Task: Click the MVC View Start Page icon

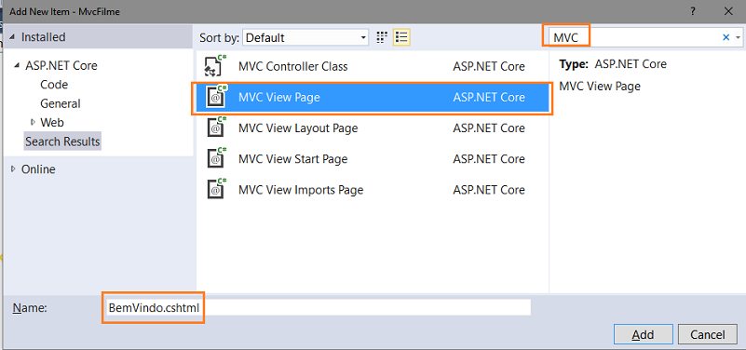Action: [215, 159]
